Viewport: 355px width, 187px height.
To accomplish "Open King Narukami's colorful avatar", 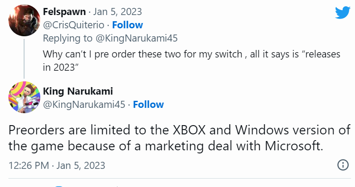I will (24, 97).
